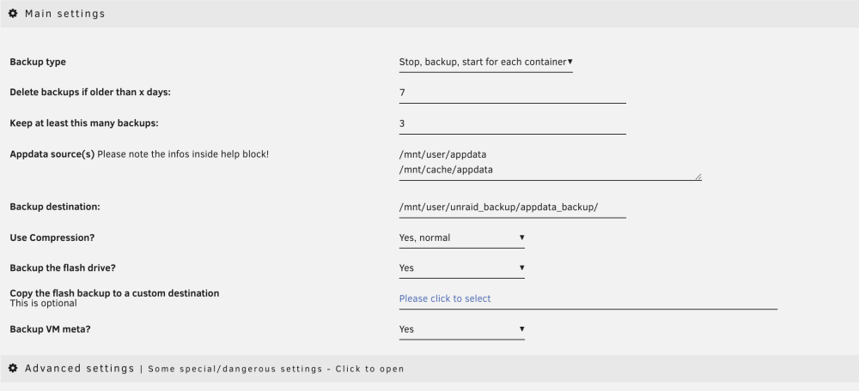Open the Backup VM meta dropdown
Screen dimensions: 859x391
point(462,329)
